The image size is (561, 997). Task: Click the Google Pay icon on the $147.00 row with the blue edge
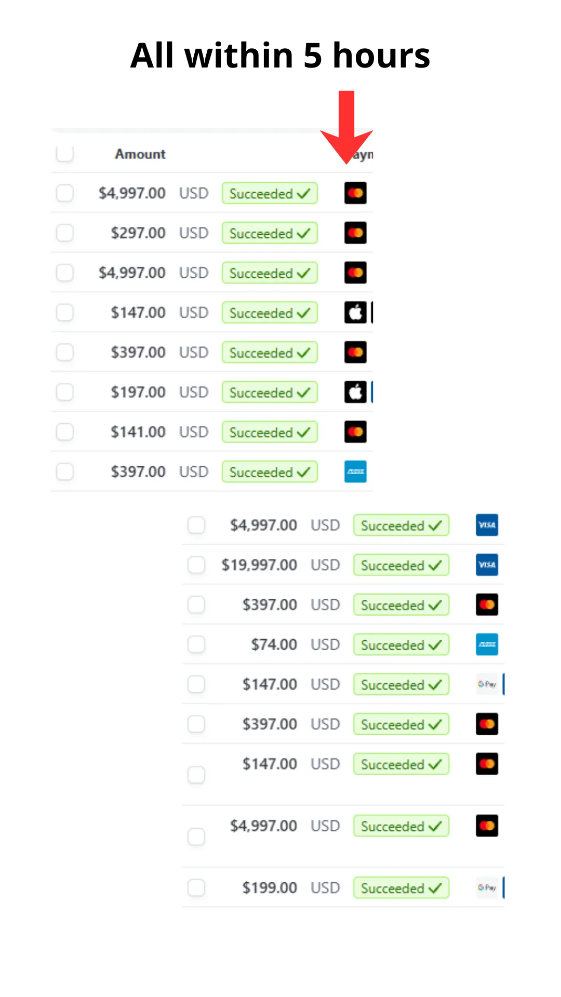487,684
